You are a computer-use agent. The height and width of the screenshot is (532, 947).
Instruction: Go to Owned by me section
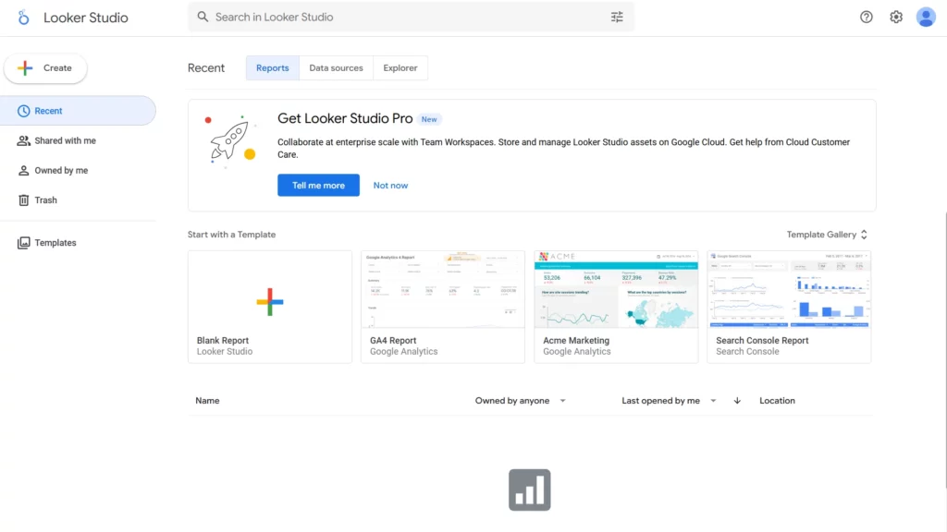click(x=61, y=171)
